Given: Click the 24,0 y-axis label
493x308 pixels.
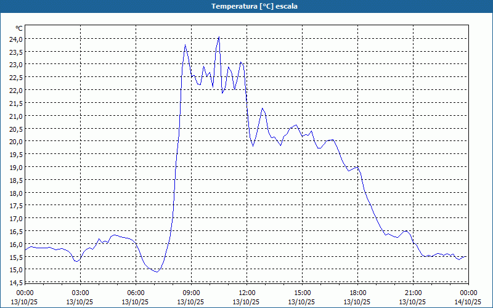Looking at the screenshot, I should (x=16, y=39).
